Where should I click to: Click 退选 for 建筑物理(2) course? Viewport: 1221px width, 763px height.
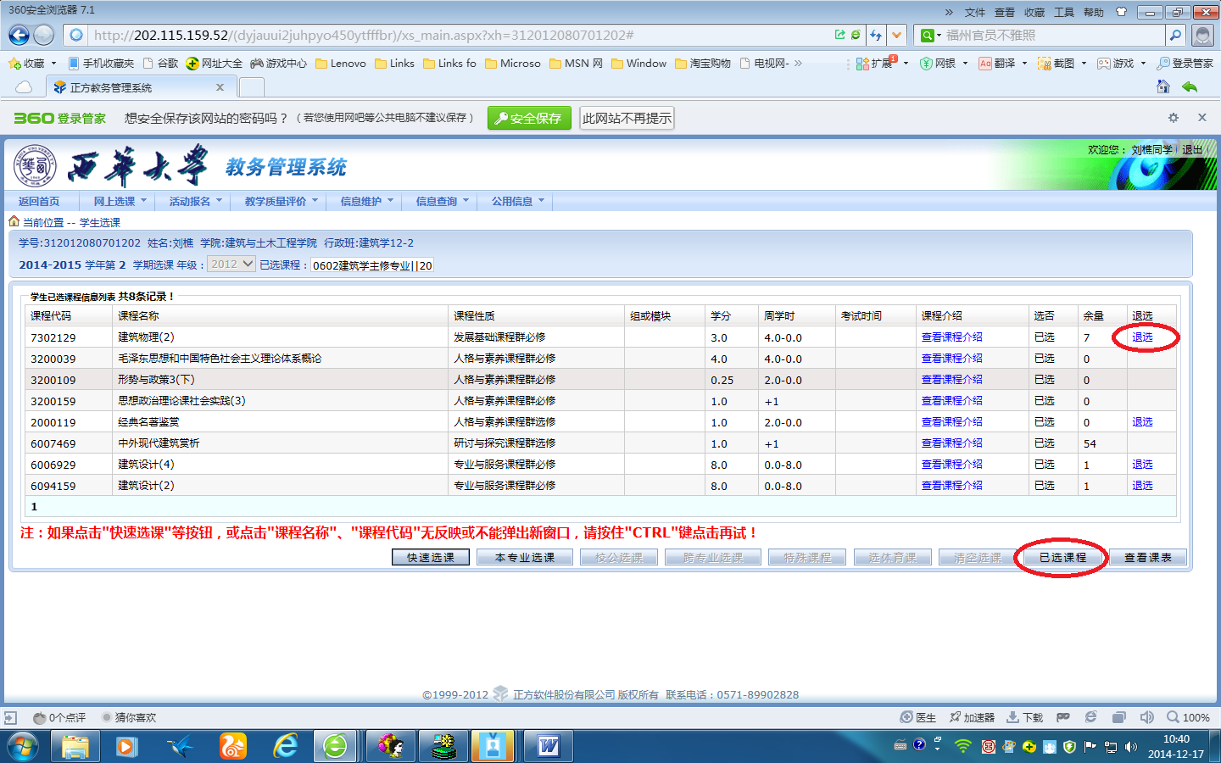[x=1142, y=337]
